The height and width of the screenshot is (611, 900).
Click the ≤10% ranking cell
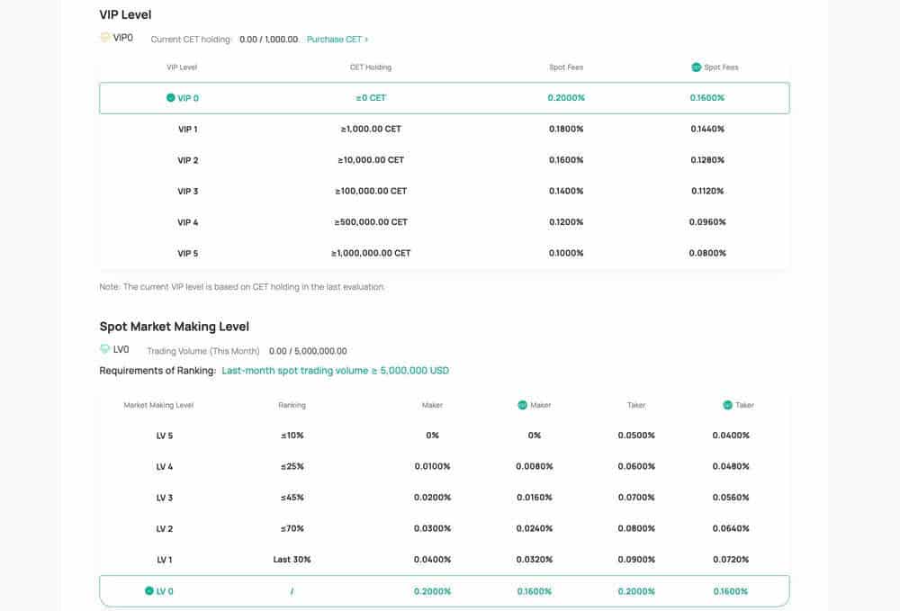pos(292,436)
